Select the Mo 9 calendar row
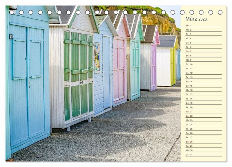Viewport: 232px width, 167px height. pos(204,60)
